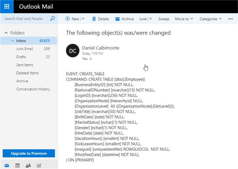Click the [BusinessEntityID] [int] line
The height and width of the screenshot is (169, 238).
[x=104, y=85]
